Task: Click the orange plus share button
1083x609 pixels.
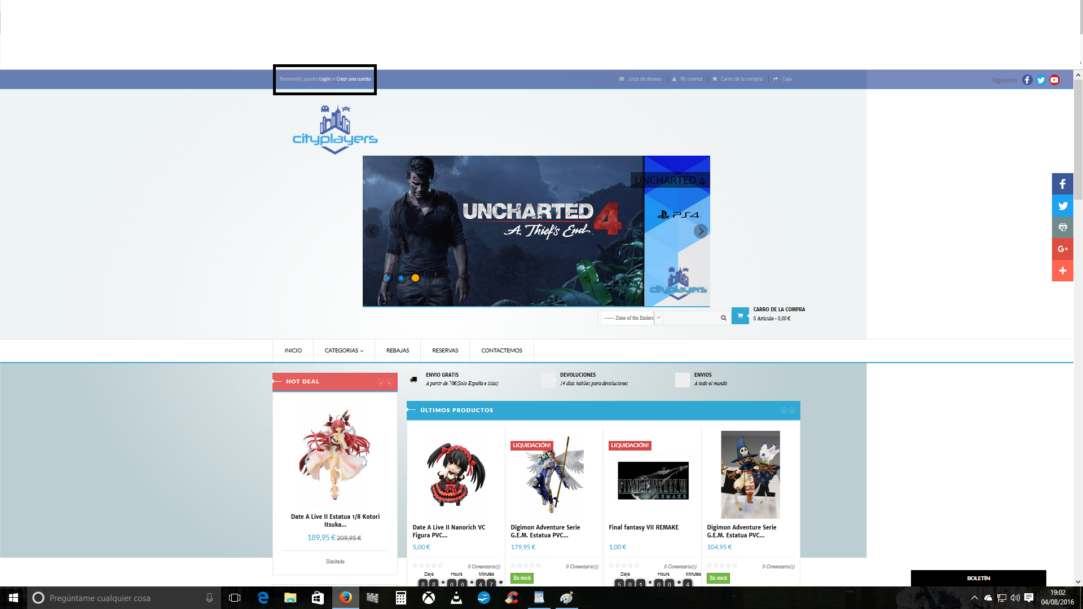Action: pos(1062,271)
